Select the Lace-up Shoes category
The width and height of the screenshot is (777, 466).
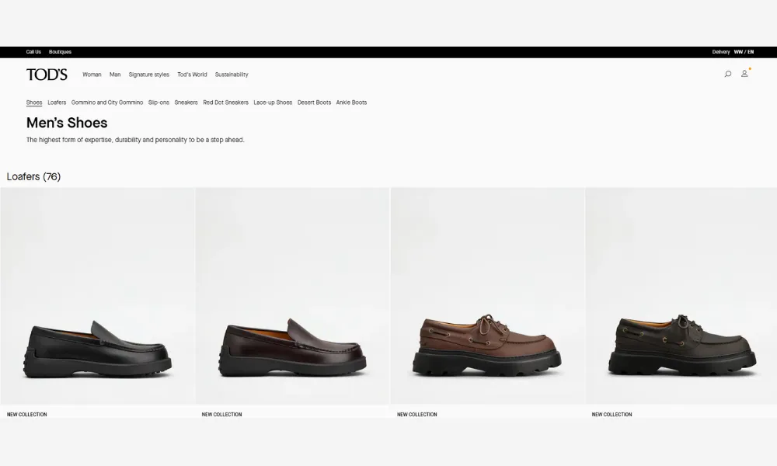[x=273, y=103]
